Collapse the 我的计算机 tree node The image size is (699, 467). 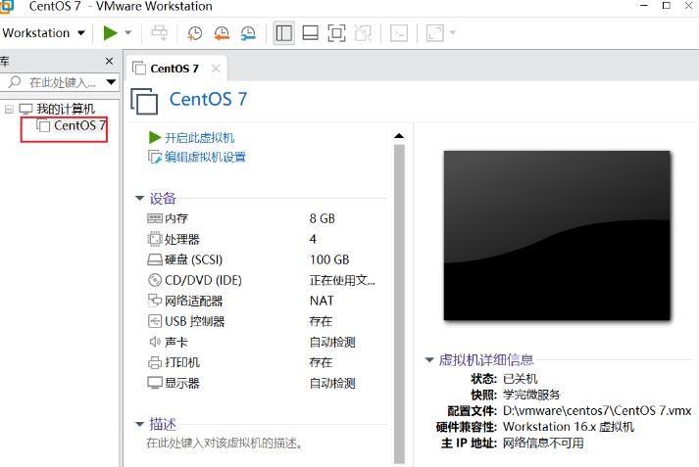click(x=9, y=109)
